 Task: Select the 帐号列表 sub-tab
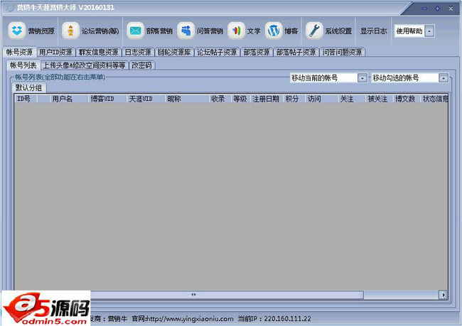point(23,65)
